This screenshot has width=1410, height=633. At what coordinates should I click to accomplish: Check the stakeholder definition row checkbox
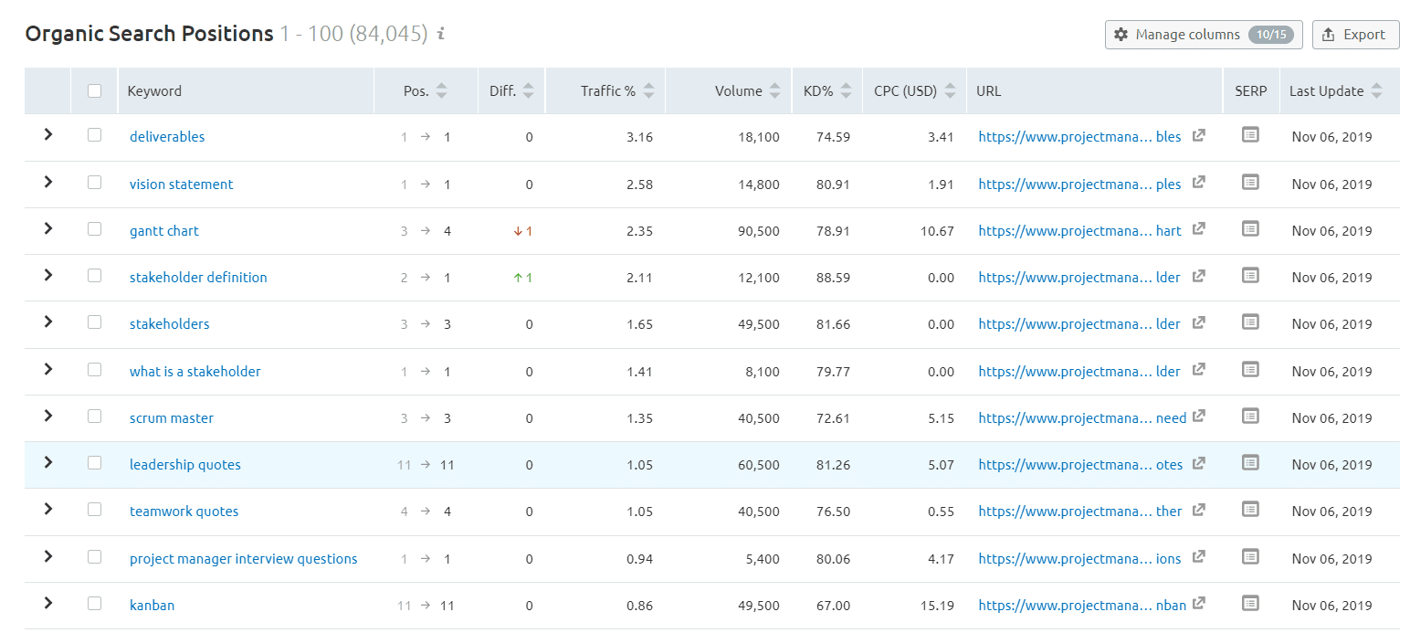pos(94,276)
